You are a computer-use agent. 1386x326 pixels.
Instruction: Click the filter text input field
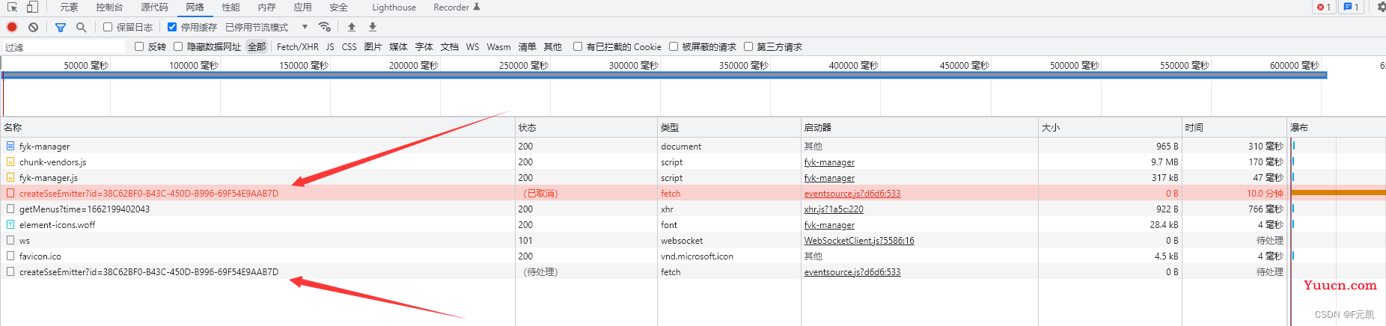tap(64, 47)
